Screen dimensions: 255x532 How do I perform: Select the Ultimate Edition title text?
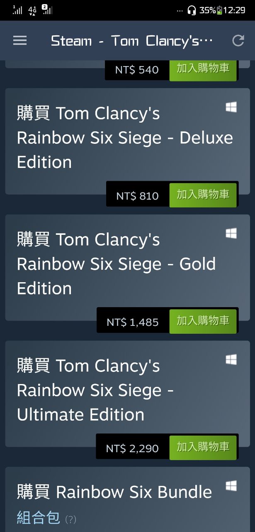[95, 390]
